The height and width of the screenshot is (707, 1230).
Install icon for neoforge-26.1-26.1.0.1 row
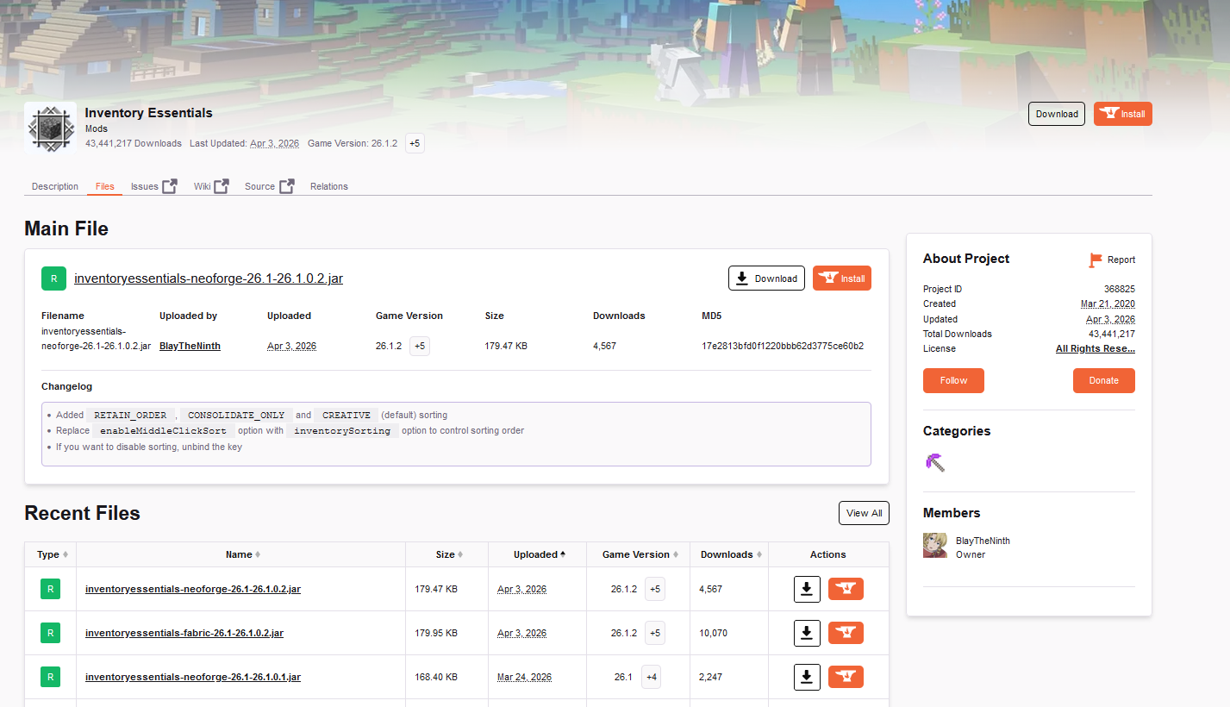[846, 677]
